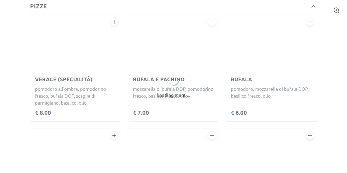Screen dimensions: 347x173
Task: Select the € 6.00 price label
Action: click(239, 113)
